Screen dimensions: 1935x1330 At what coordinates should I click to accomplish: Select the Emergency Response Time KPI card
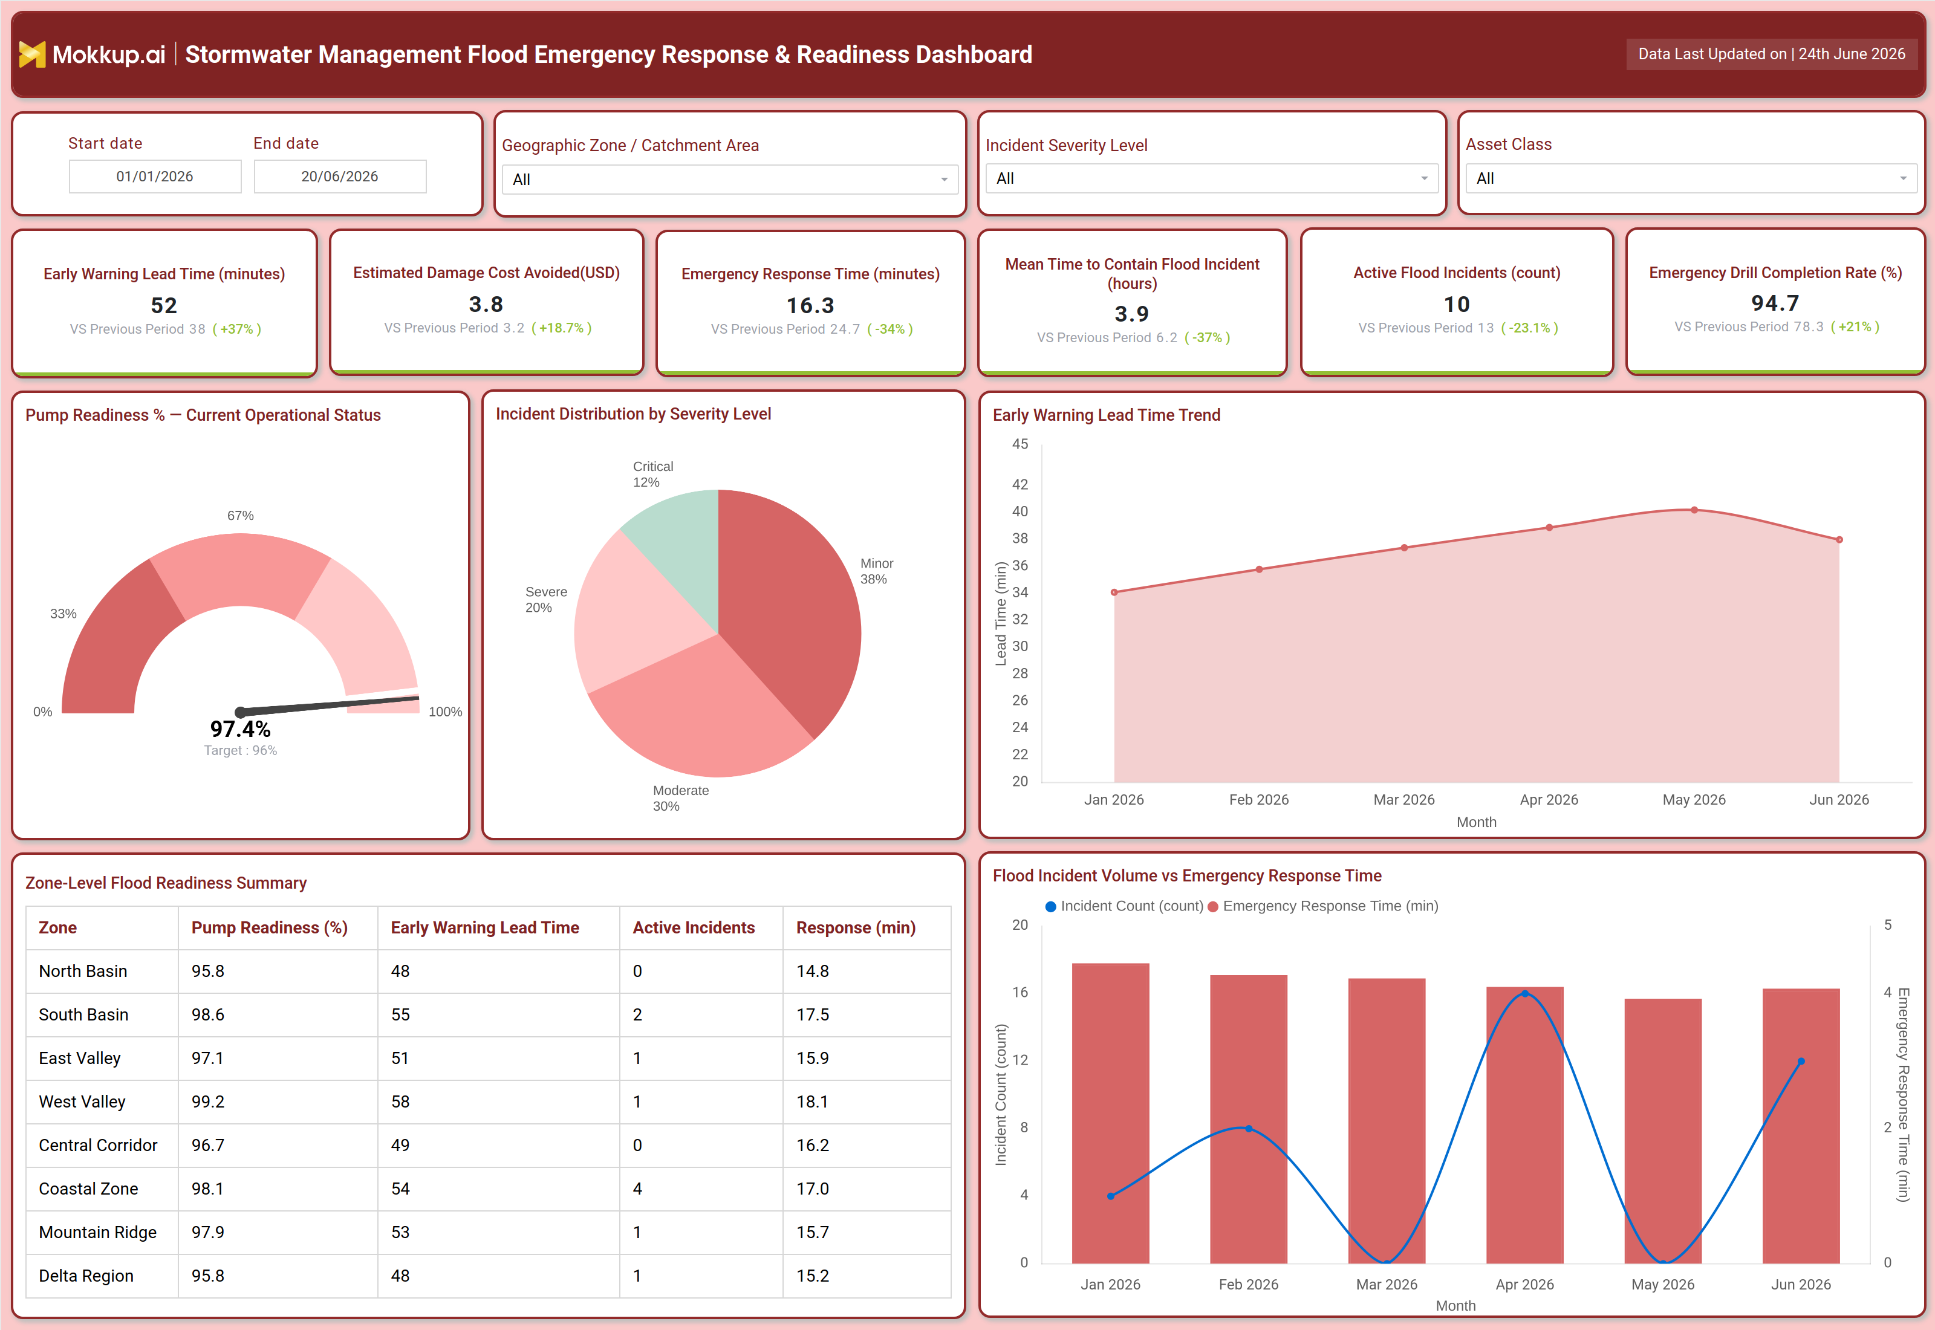pyautogui.click(x=810, y=302)
